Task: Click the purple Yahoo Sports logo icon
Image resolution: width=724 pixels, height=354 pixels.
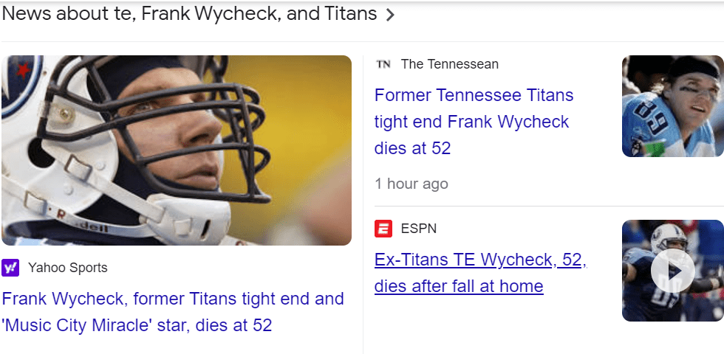Action: click(11, 268)
